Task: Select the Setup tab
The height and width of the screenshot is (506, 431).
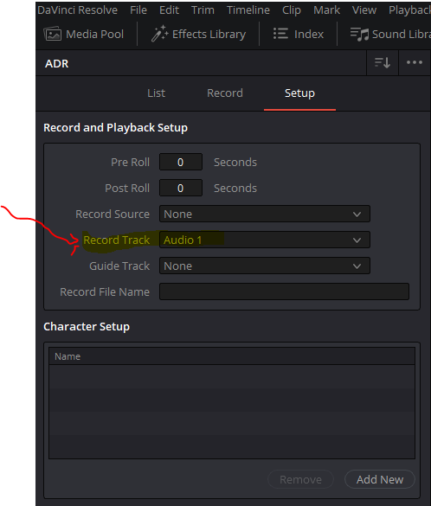Action: click(299, 93)
